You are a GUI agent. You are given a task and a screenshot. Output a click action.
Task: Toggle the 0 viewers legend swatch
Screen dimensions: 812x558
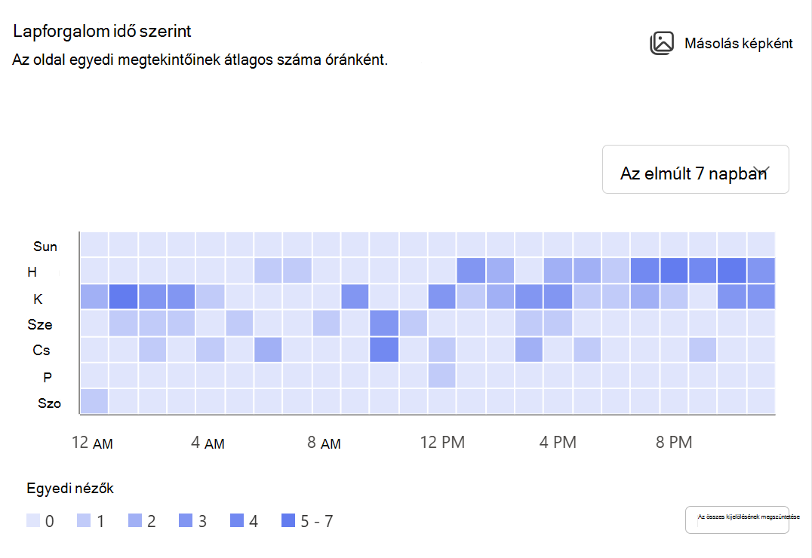tap(33, 520)
